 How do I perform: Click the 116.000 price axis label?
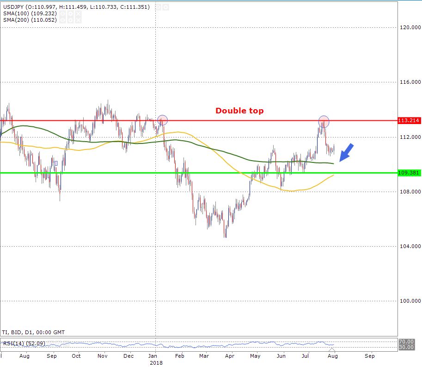[x=410, y=82]
